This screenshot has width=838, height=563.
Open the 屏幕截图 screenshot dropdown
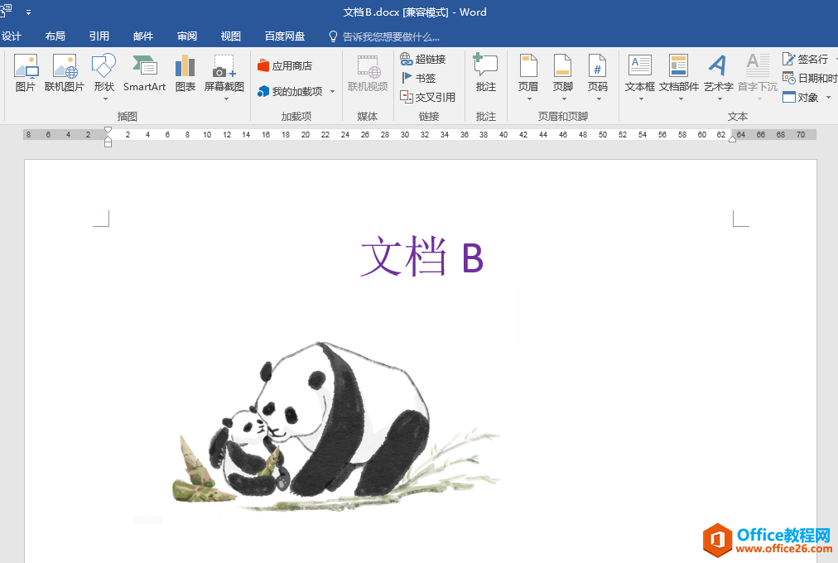(x=224, y=99)
